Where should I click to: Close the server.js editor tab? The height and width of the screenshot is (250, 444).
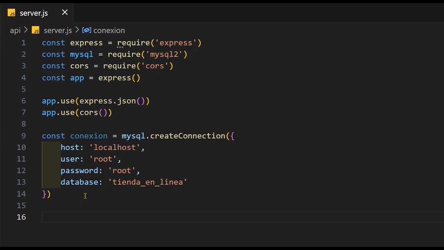click(x=65, y=12)
